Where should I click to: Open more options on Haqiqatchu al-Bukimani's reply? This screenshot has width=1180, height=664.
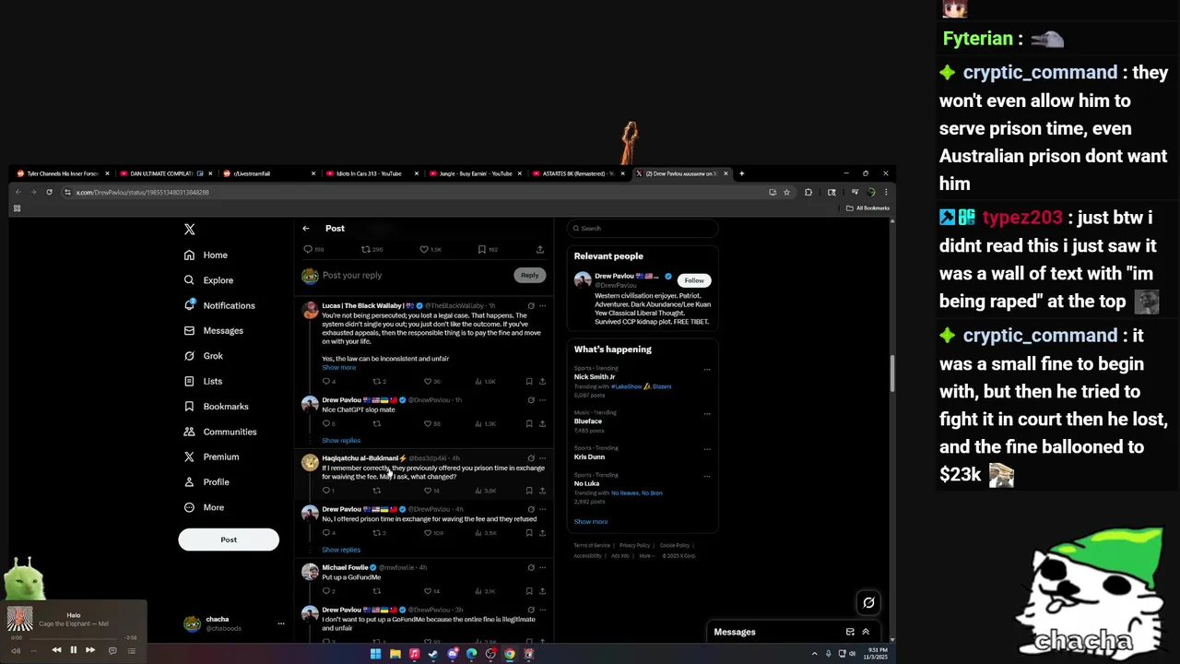[x=542, y=458]
